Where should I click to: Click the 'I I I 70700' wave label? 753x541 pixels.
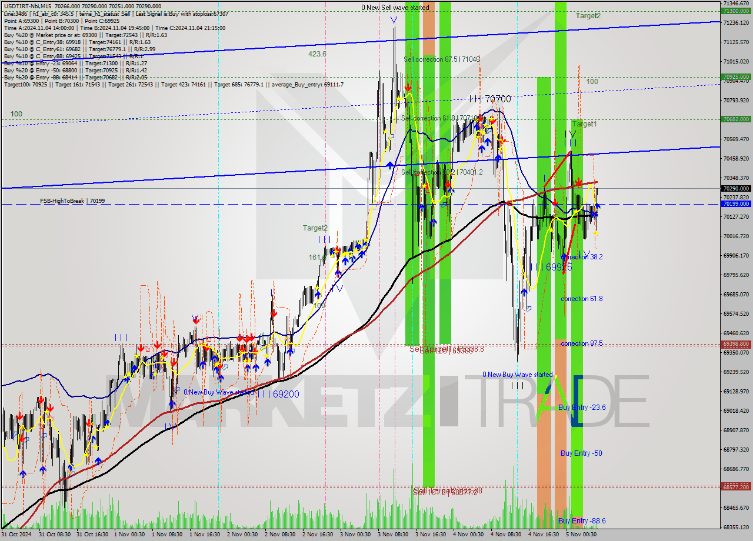pyautogui.click(x=490, y=99)
